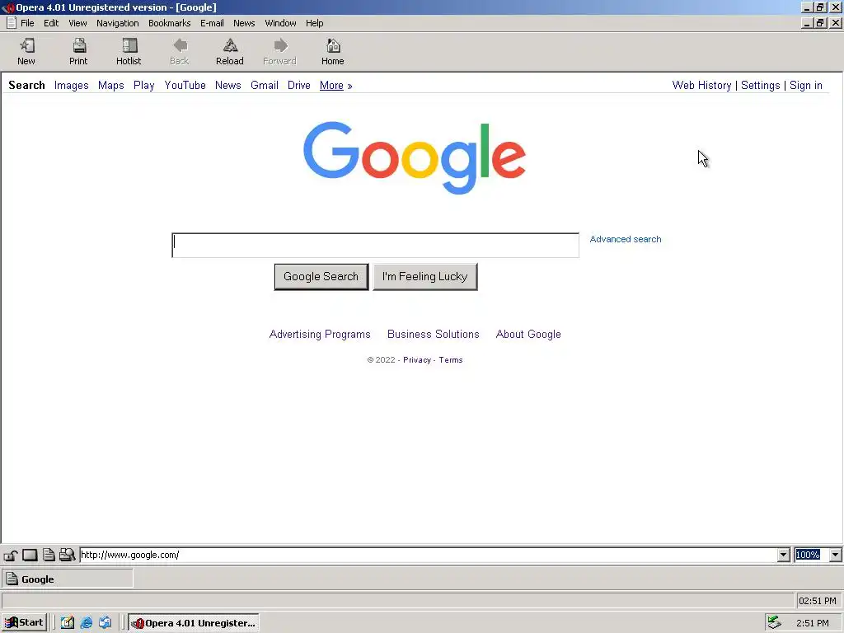The height and width of the screenshot is (633, 844).
Task: Click the 02:51 PM status bar clock
Action: pos(818,601)
